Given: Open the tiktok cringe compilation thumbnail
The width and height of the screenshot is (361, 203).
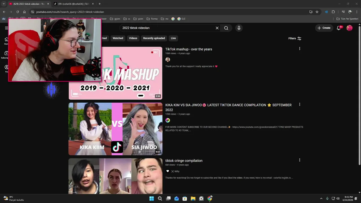Looking at the screenshot, I should click(x=115, y=176).
